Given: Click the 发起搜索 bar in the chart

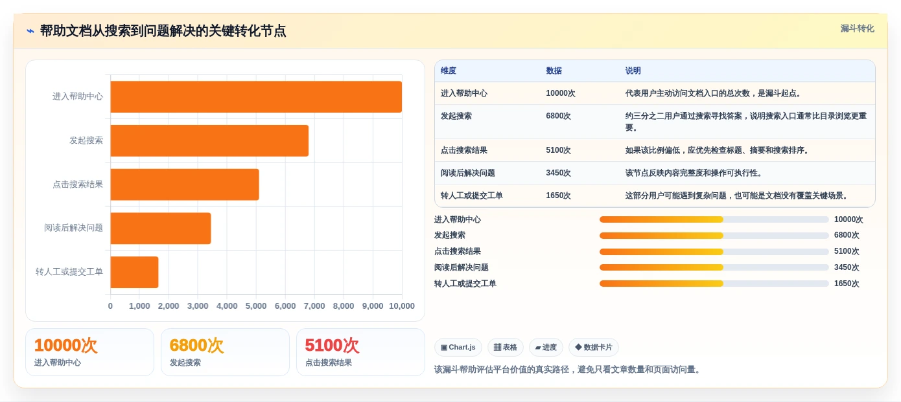Looking at the screenshot, I should click(209, 140).
